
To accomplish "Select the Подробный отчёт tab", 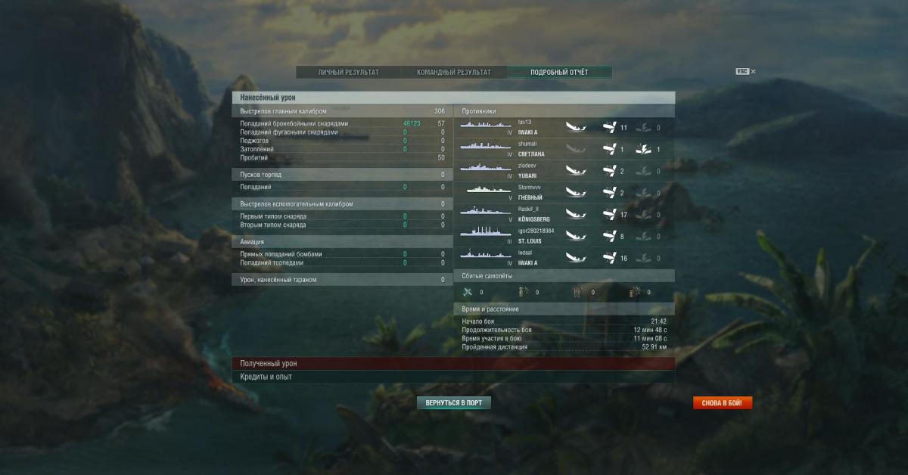I will (559, 73).
